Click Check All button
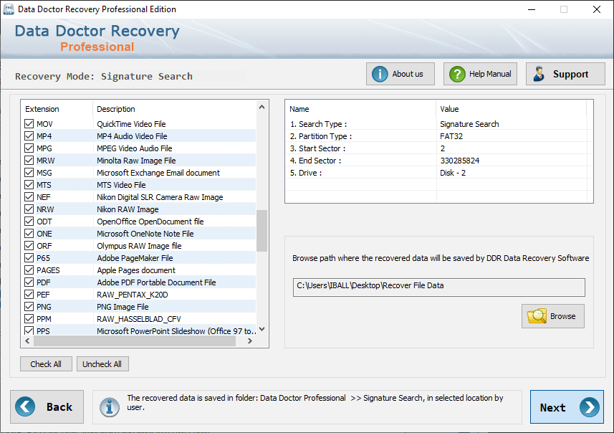Image resolution: width=614 pixels, height=433 pixels. 46,364
